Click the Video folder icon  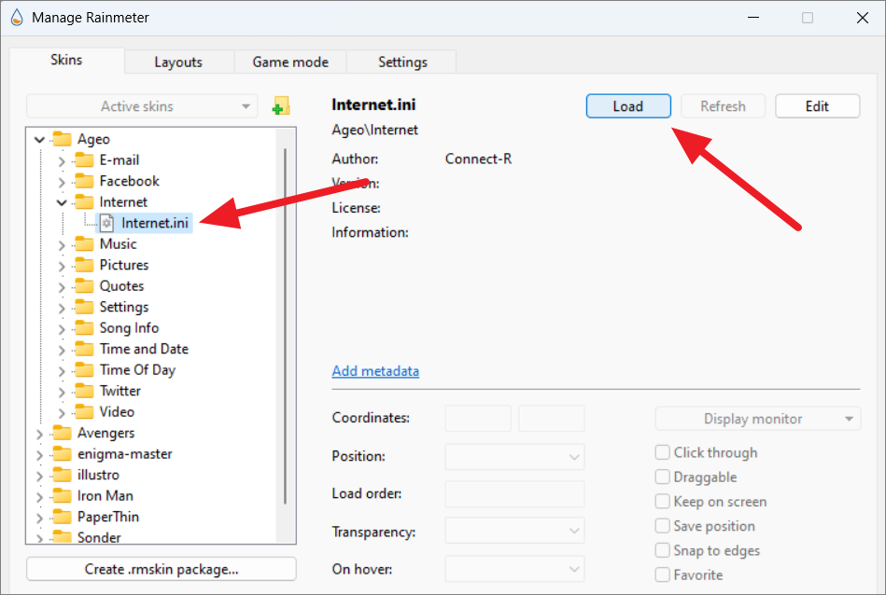84,411
